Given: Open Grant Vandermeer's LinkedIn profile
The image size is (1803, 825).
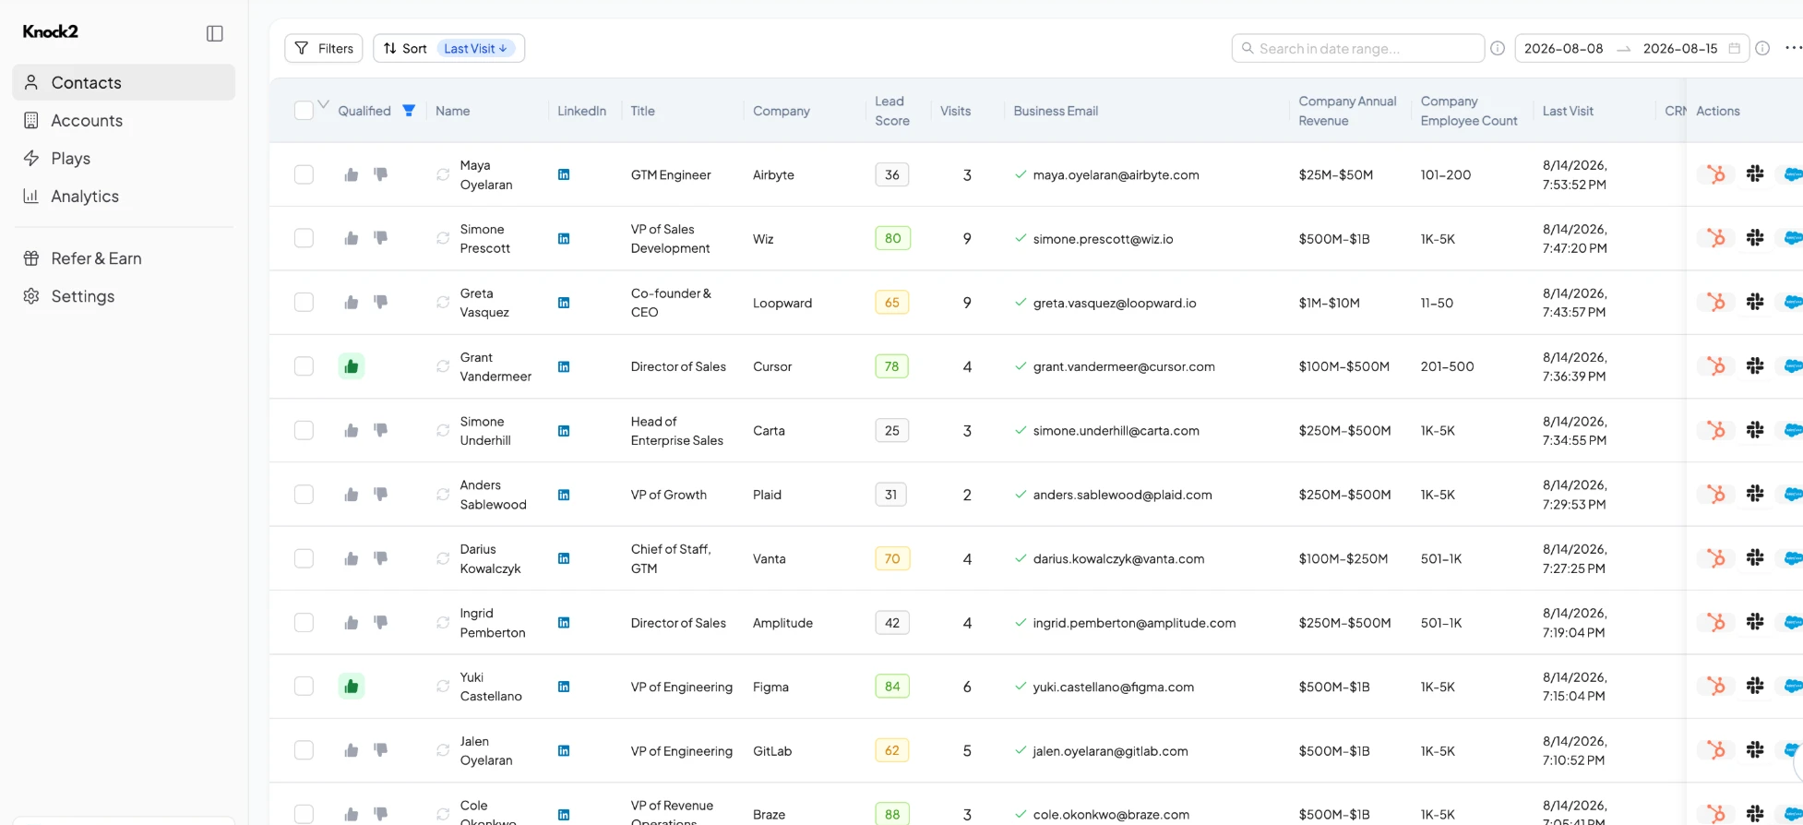Looking at the screenshot, I should [x=564, y=366].
